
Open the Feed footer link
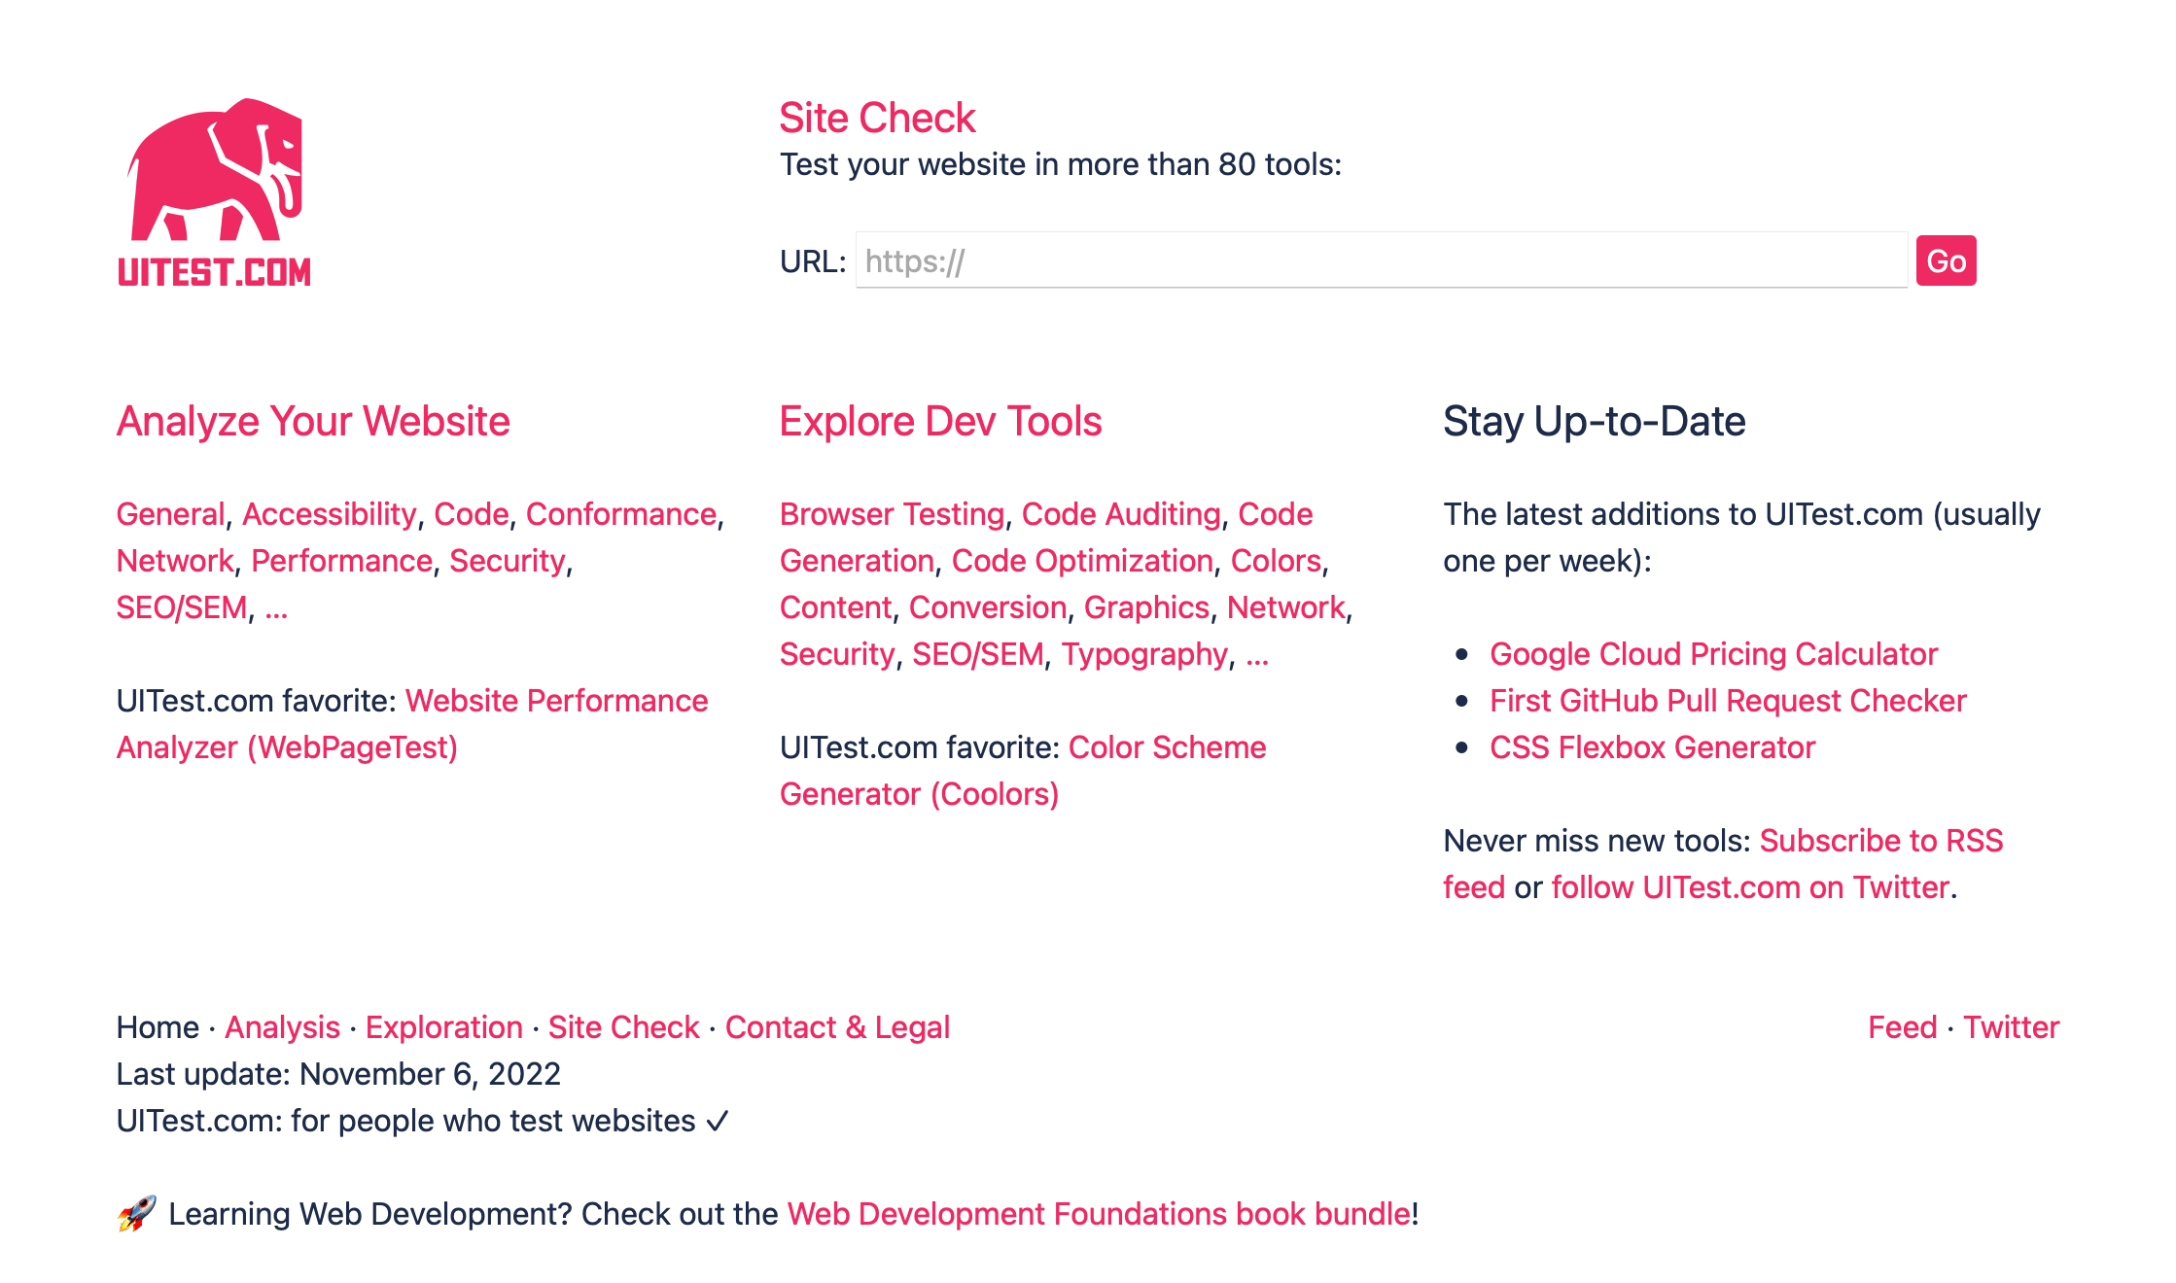[x=1903, y=1027]
